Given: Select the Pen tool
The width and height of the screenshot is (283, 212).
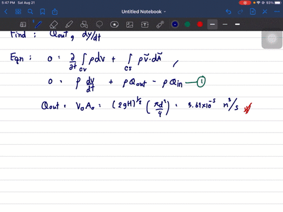Looking at the screenshot, I should 38,25.
